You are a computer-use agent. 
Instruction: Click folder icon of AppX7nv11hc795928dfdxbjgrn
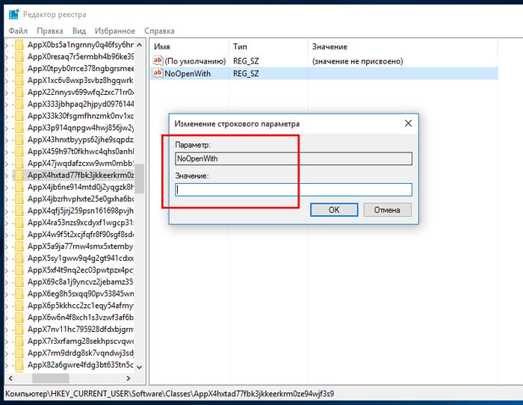pos(19,330)
